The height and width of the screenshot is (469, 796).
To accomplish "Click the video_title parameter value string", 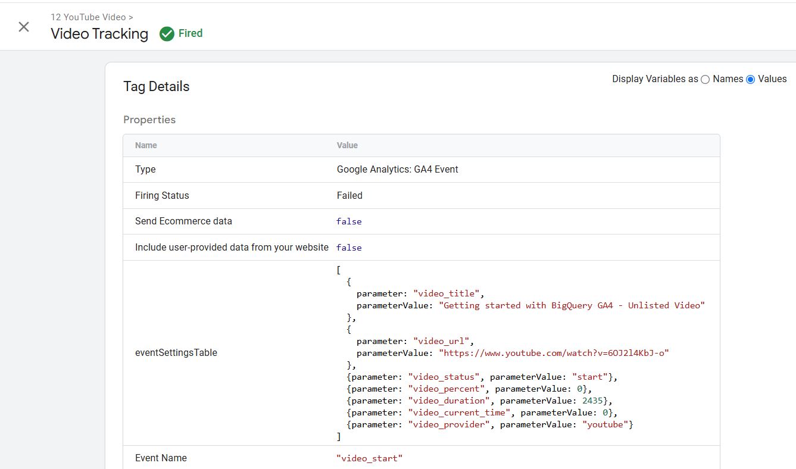I will (572, 305).
